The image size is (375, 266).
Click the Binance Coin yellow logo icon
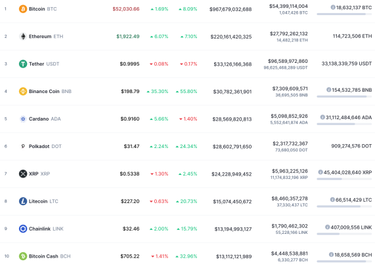[23, 91]
